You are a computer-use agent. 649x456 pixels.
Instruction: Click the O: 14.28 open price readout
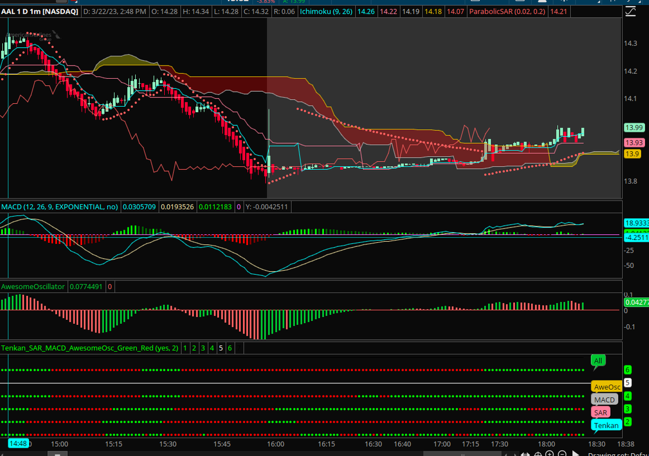164,11
